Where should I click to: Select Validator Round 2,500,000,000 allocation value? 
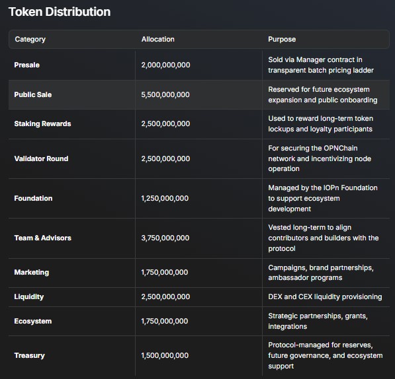[166, 158]
